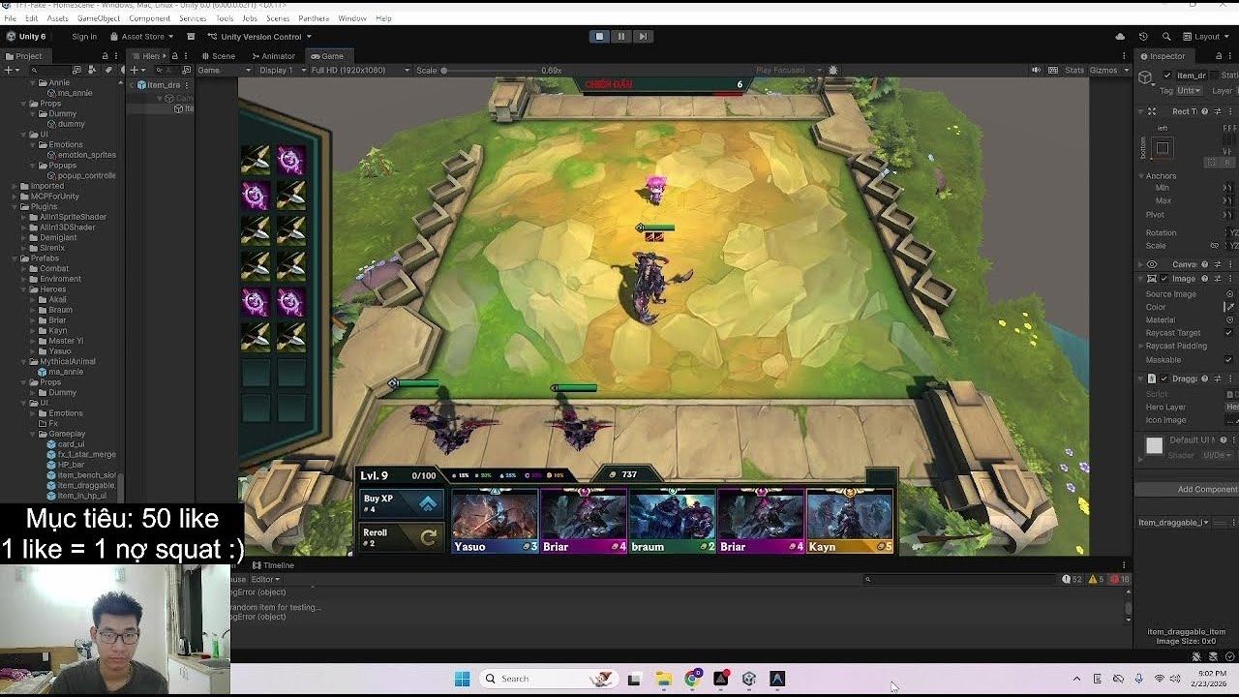The width and height of the screenshot is (1239, 697).
Task: Toggle the item_dr object active checkbox
Action: [1167, 76]
